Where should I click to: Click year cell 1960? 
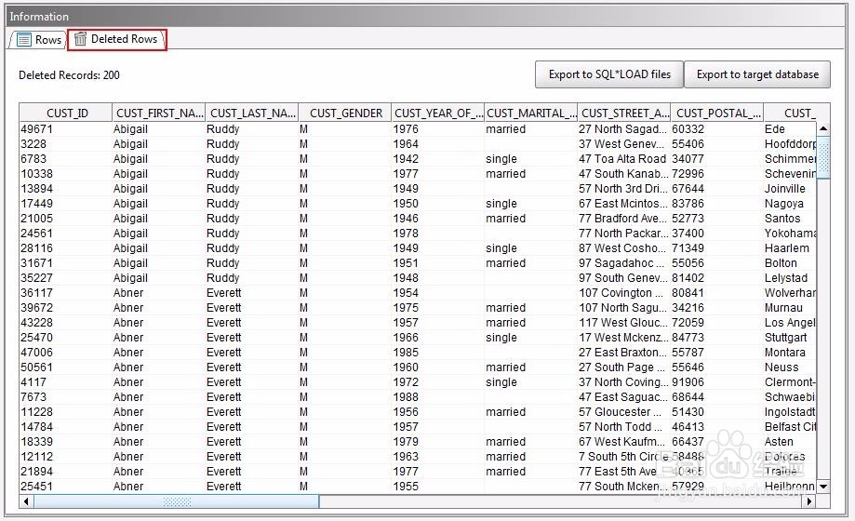coord(438,367)
